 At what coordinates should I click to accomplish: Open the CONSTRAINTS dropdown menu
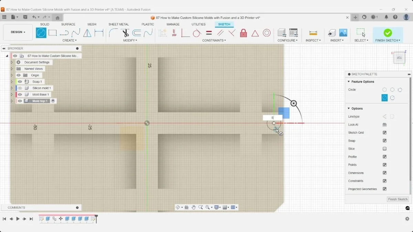[x=214, y=41]
